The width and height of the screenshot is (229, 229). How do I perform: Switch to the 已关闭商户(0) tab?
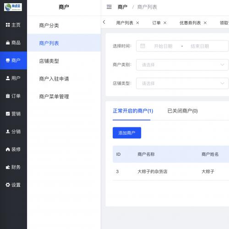[x=182, y=111]
